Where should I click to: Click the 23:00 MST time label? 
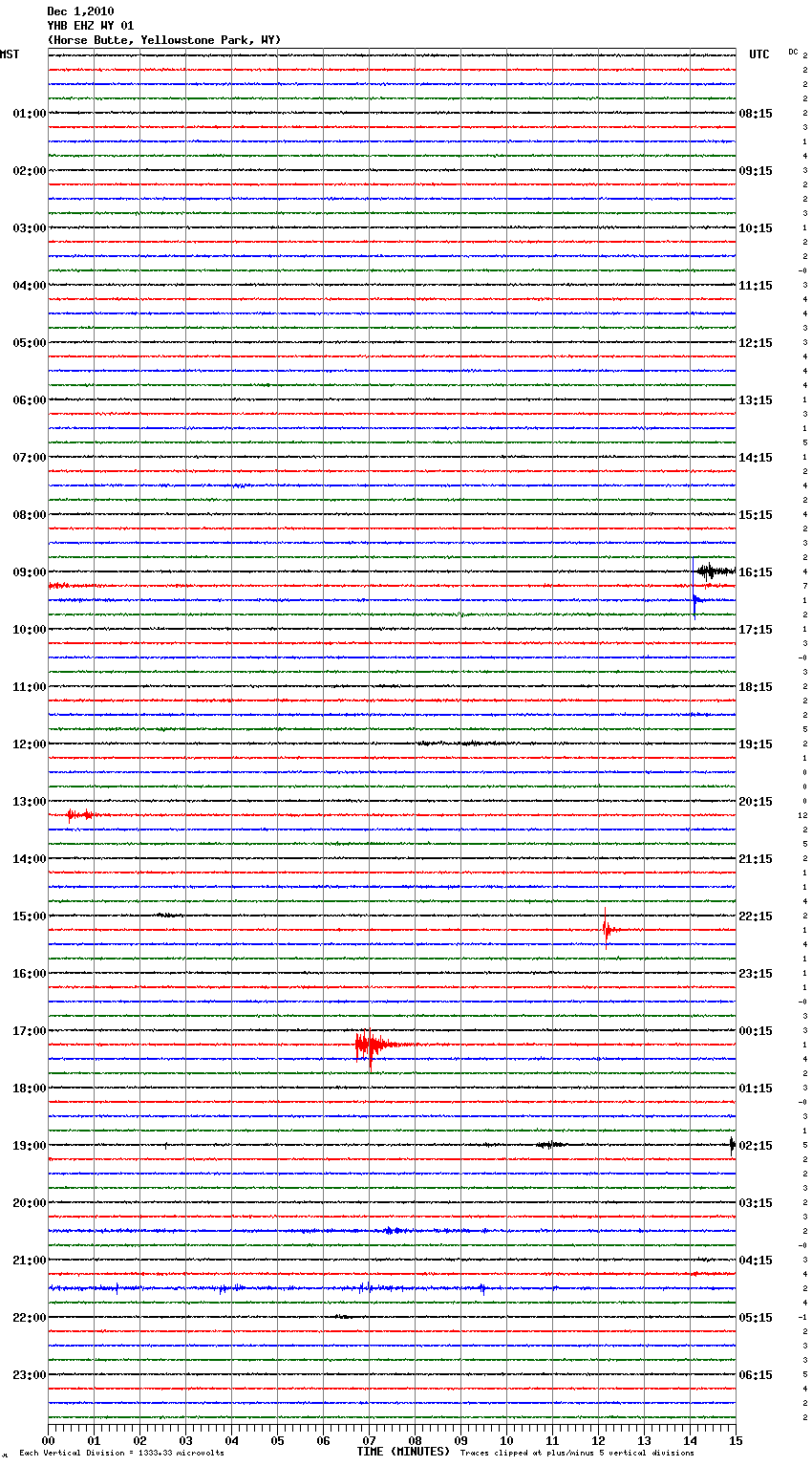point(29,1375)
